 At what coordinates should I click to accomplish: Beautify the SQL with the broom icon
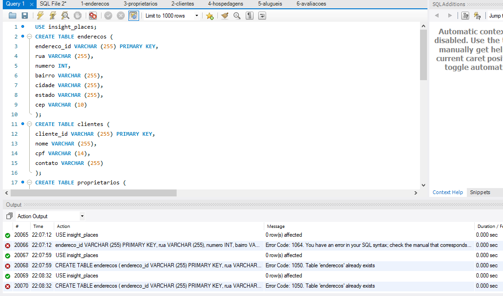tap(225, 16)
